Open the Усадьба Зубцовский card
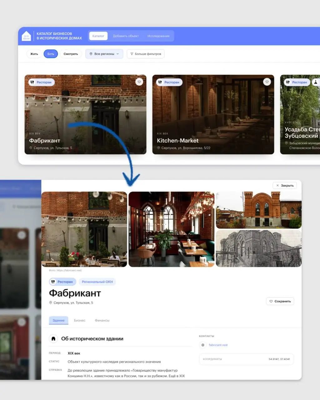Viewport: 320px width, 400px height. point(300,114)
